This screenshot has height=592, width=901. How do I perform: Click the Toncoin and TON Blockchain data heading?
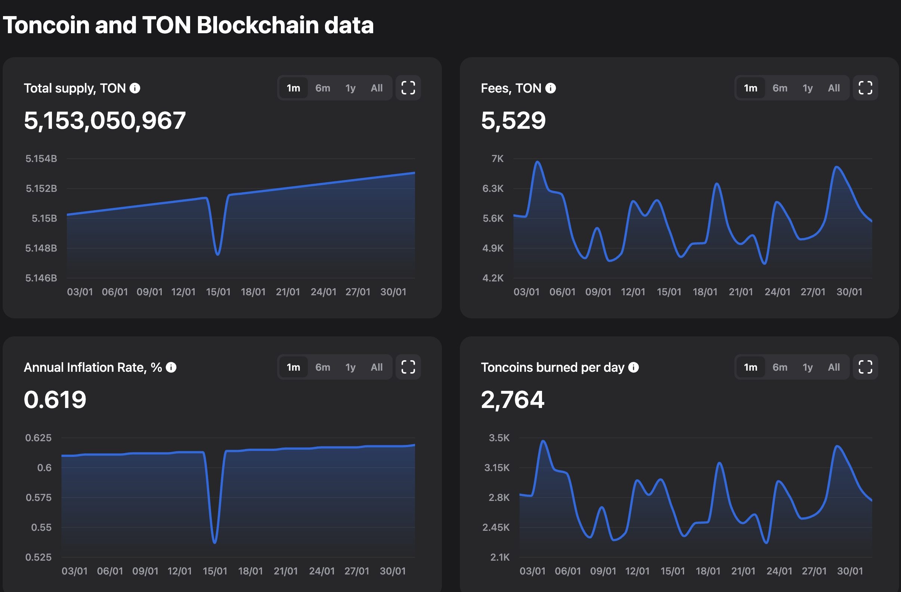188,25
